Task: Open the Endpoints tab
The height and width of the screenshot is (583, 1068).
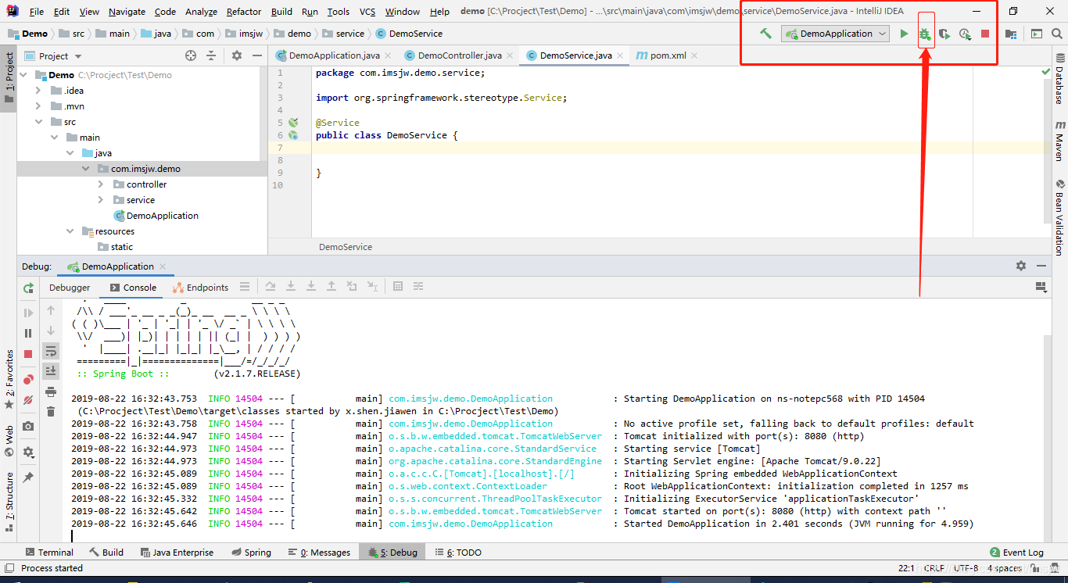Action: point(201,288)
